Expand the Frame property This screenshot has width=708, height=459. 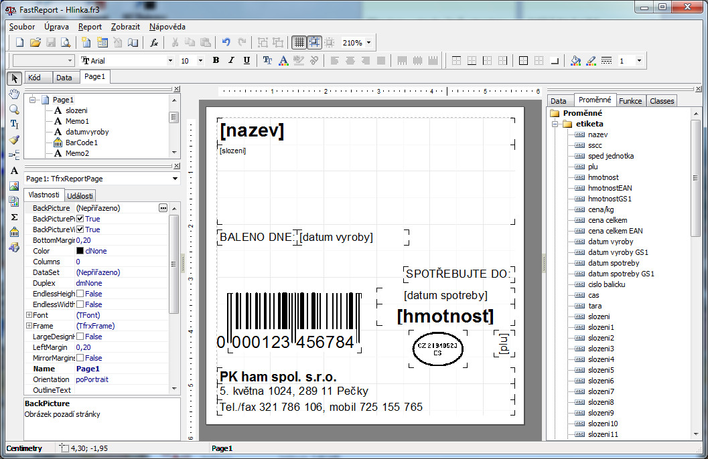coord(29,326)
